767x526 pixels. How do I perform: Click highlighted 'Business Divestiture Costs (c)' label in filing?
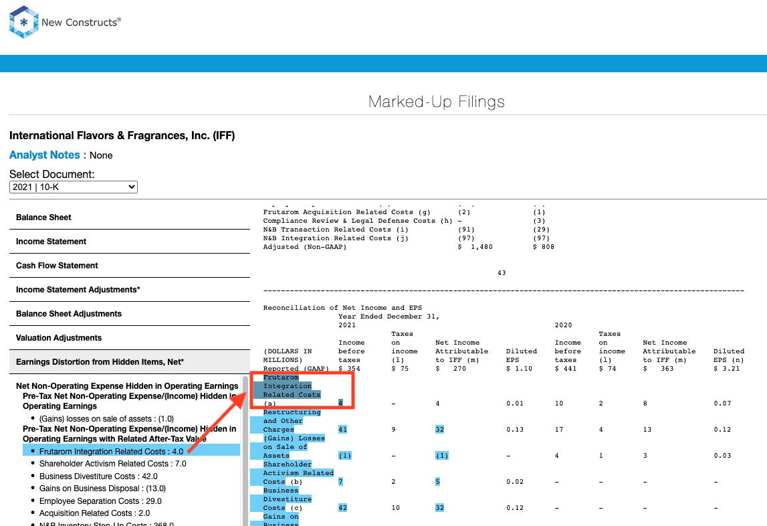point(287,499)
